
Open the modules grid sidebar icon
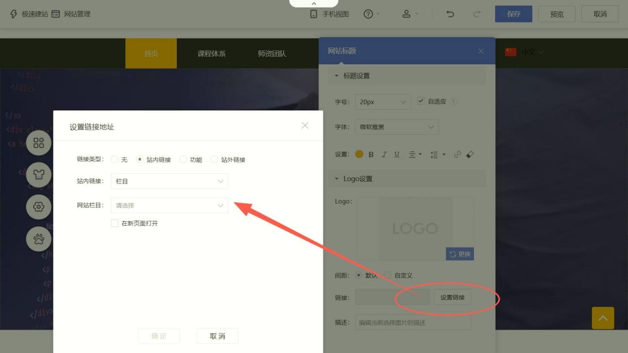(x=39, y=143)
